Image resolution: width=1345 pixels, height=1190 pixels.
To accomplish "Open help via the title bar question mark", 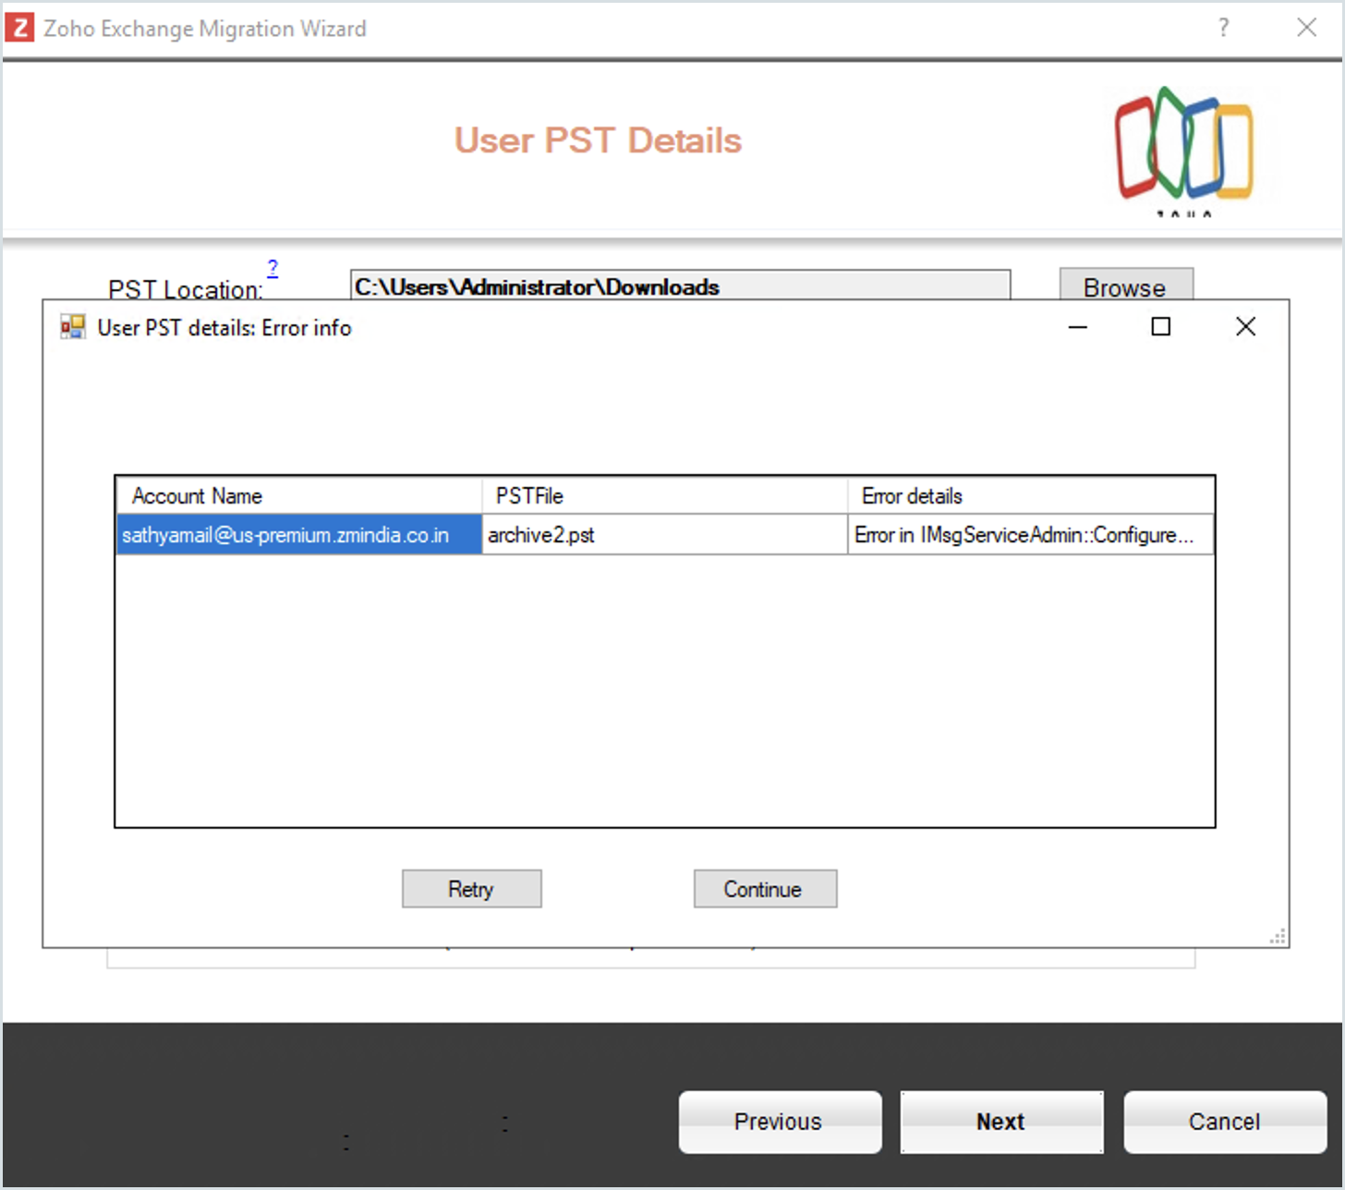I will click(1224, 28).
